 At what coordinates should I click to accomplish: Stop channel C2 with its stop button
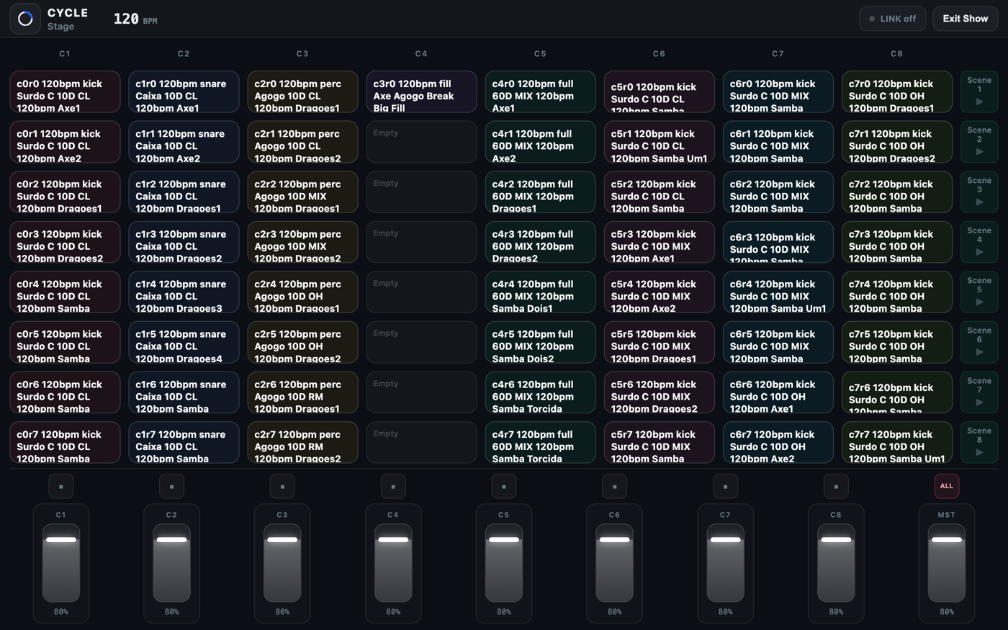coord(171,487)
